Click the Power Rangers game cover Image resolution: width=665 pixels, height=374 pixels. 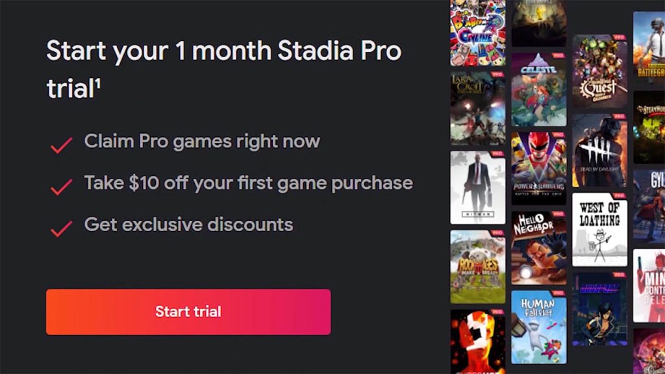click(x=538, y=168)
